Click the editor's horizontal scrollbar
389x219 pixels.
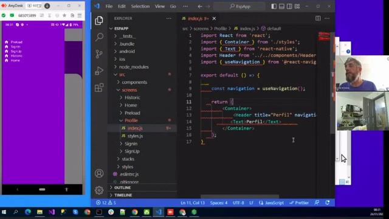click(x=239, y=196)
